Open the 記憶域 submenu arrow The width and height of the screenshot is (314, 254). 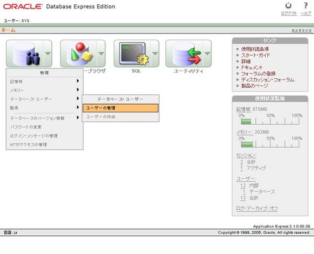[x=78, y=81]
